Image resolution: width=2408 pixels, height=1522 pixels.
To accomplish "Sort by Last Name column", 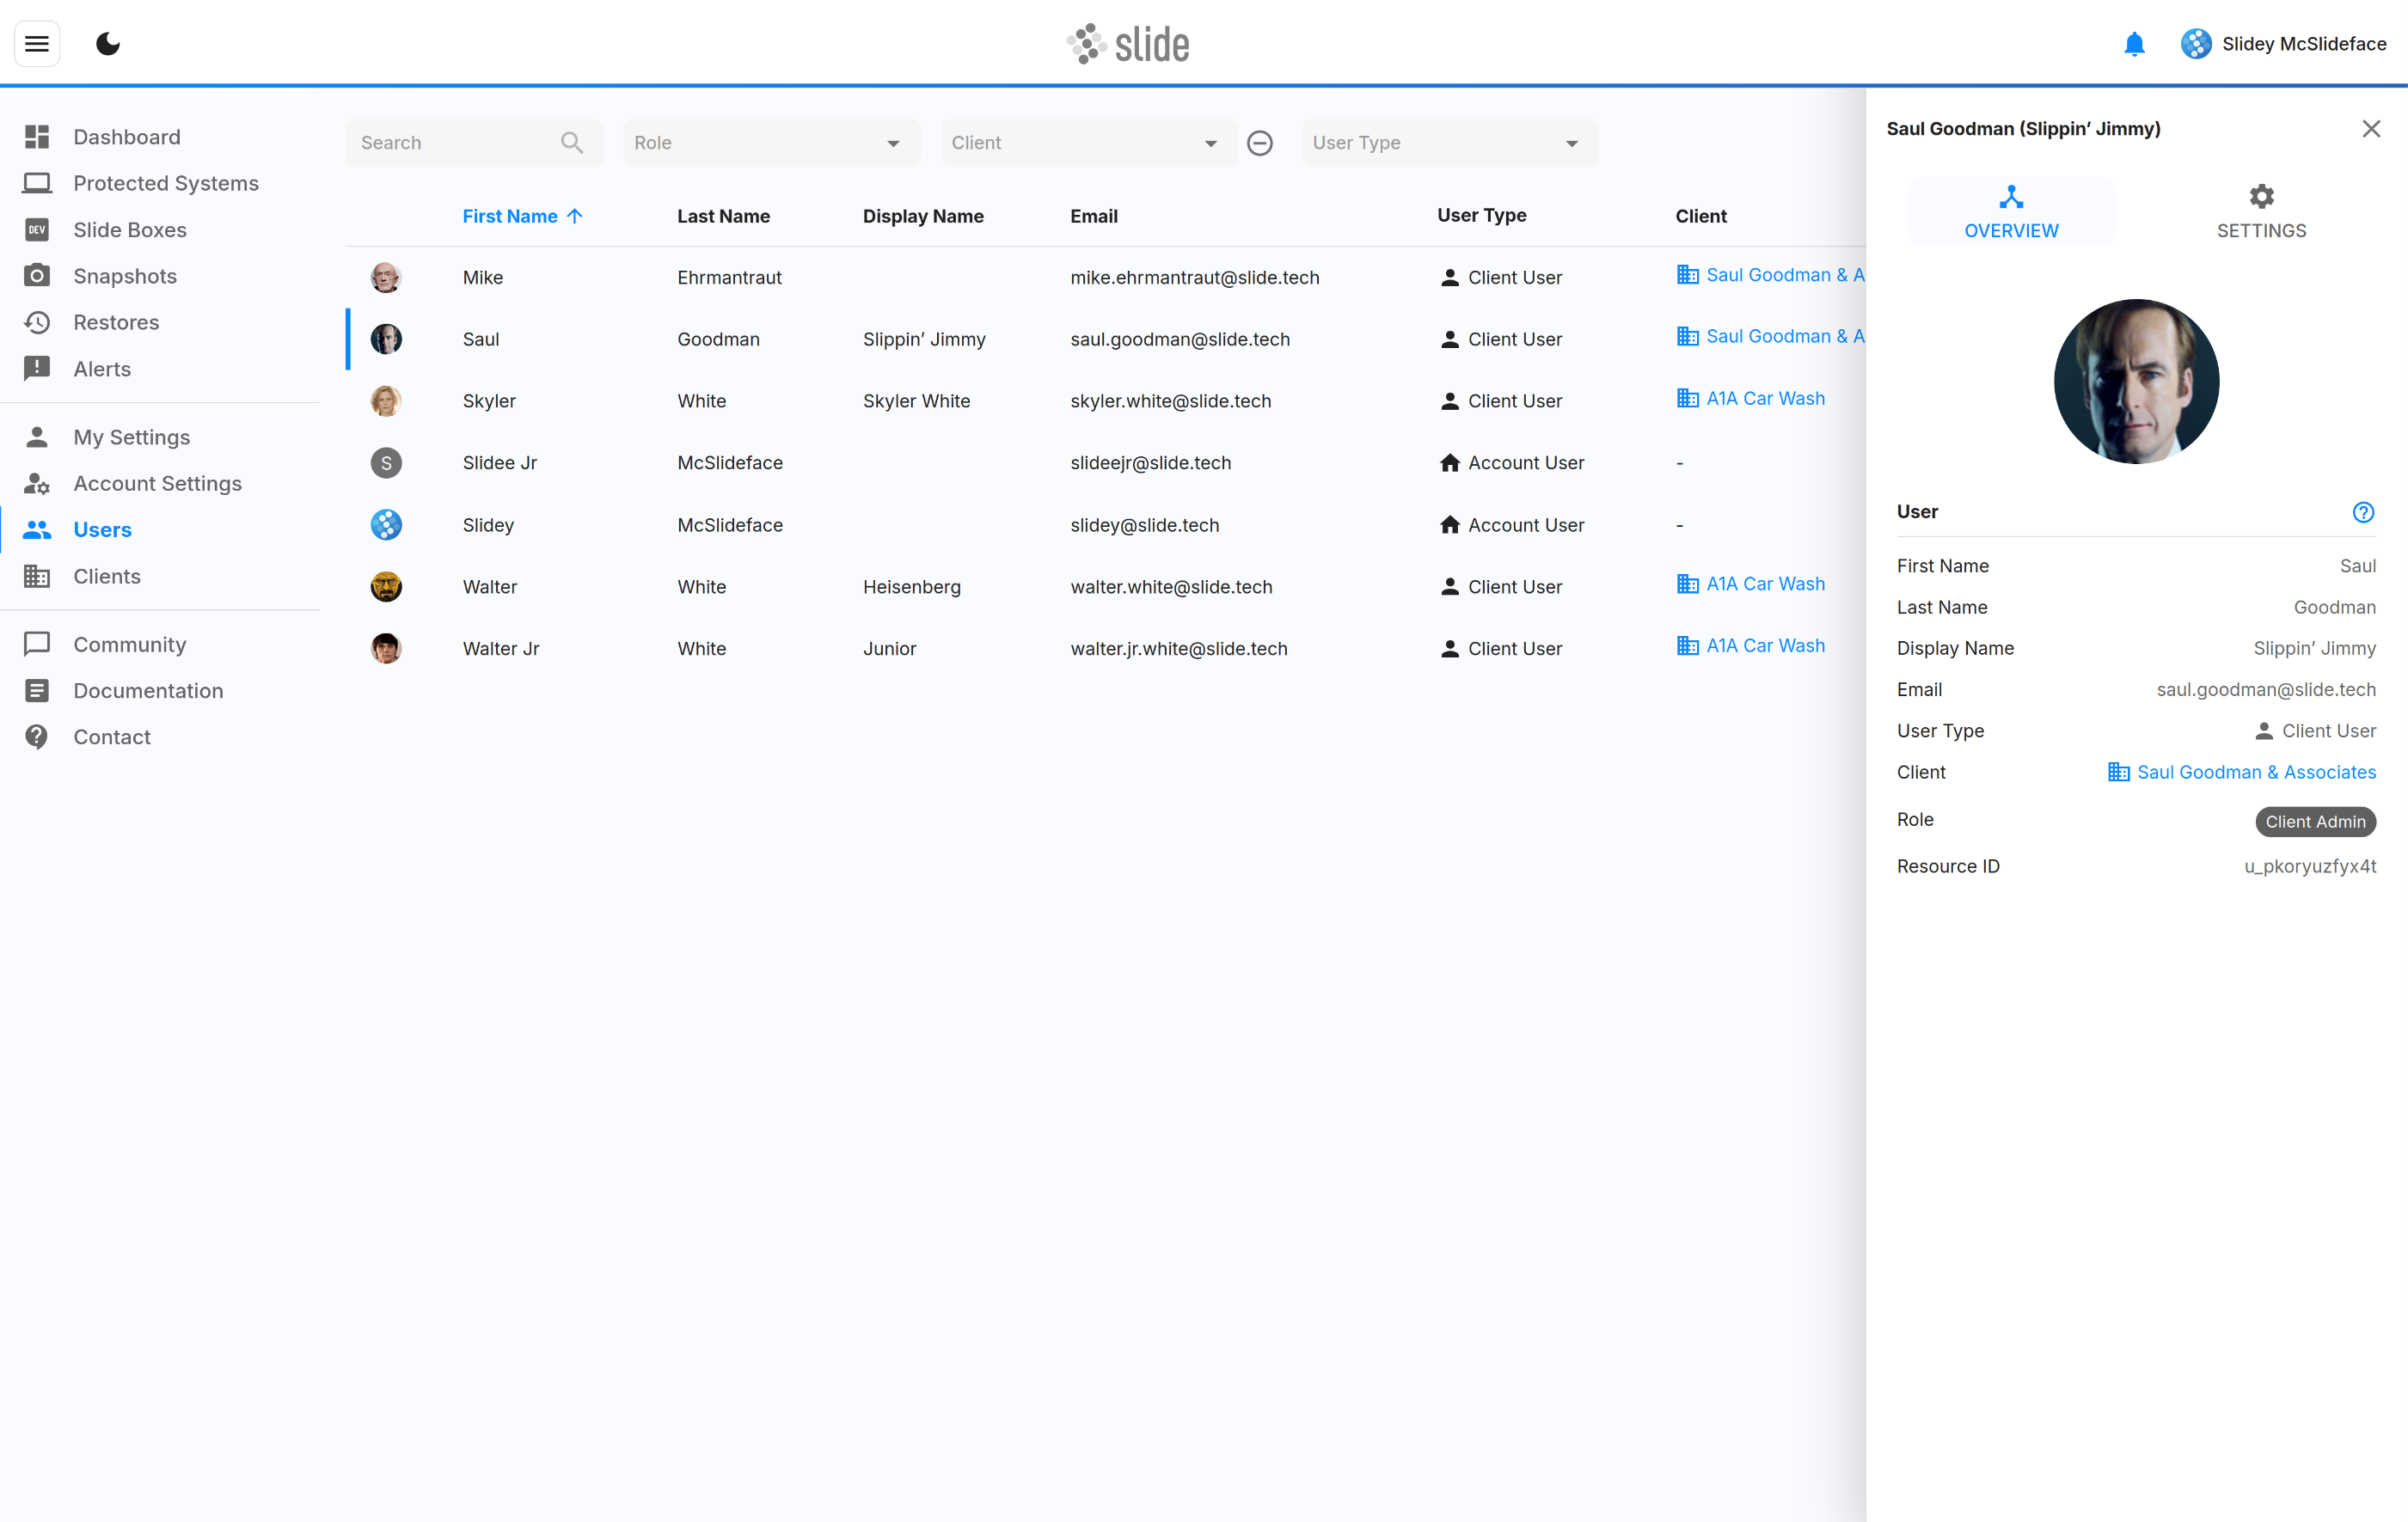I will pyautogui.click(x=723, y=216).
